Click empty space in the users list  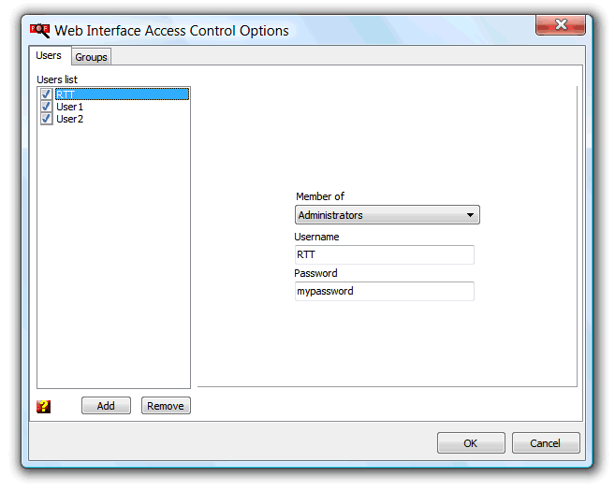point(114,254)
